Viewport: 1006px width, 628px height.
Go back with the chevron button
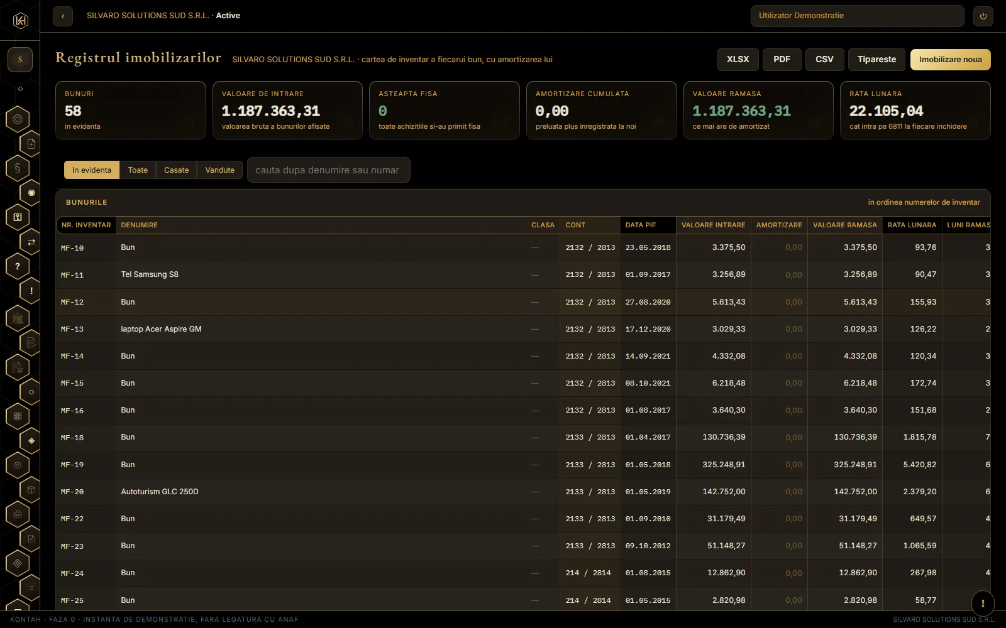point(63,16)
